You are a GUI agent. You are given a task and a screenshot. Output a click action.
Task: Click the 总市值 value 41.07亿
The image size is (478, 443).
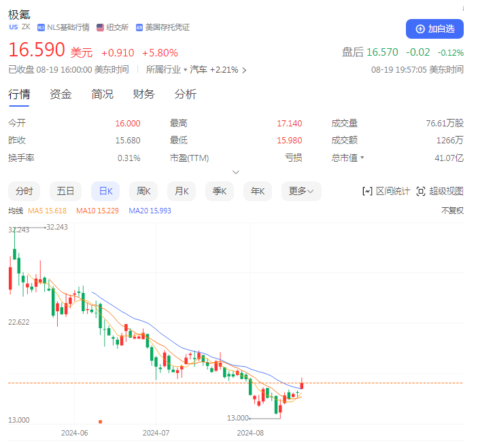(449, 158)
